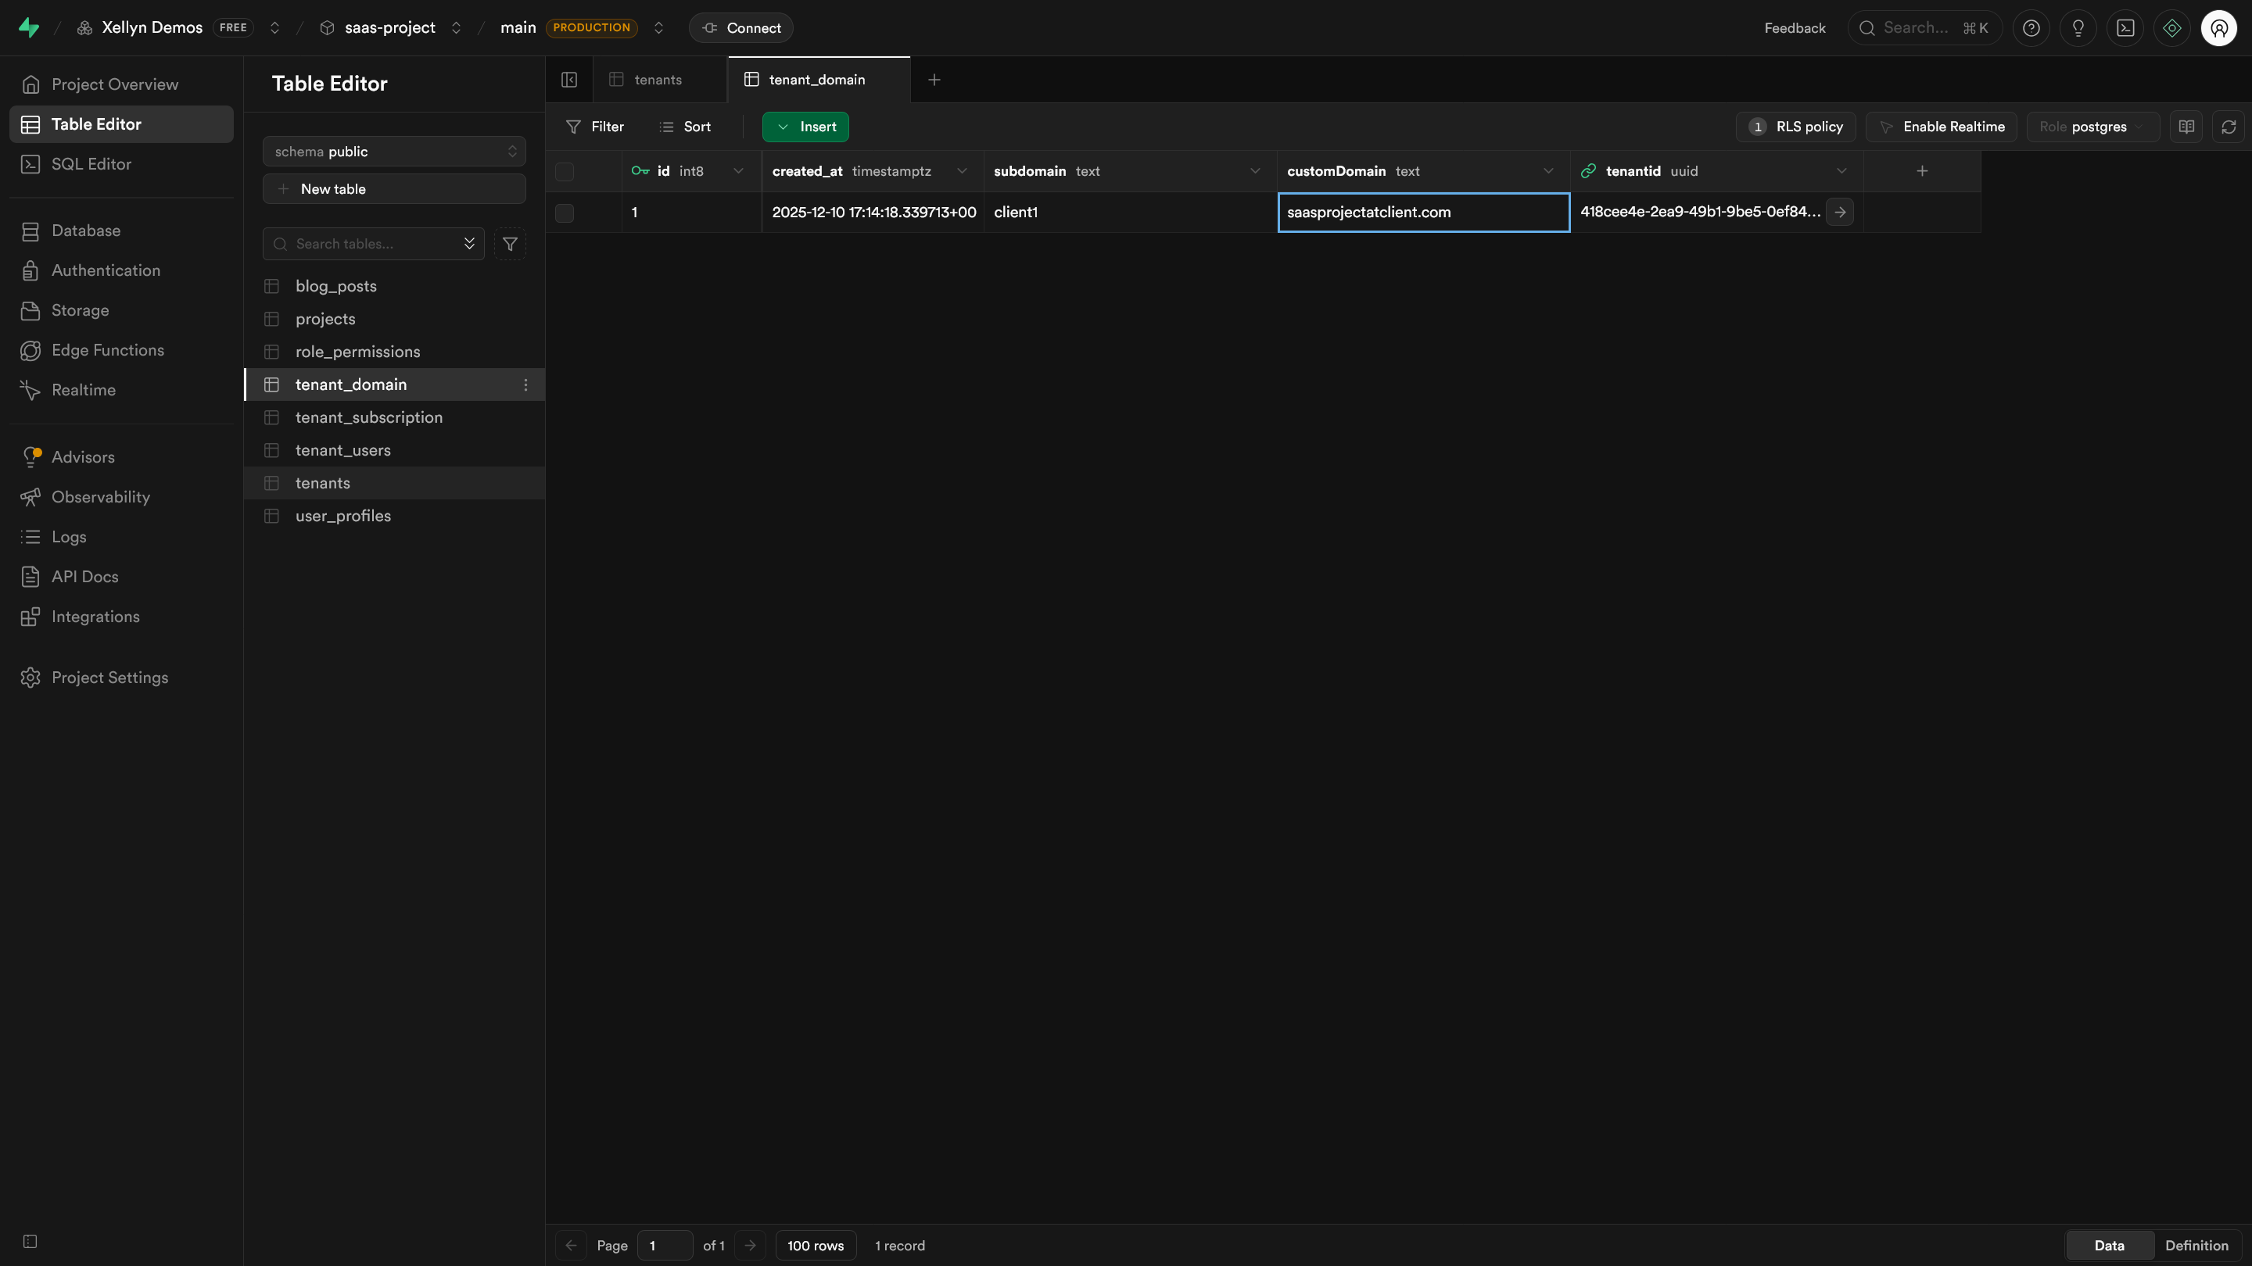Open blog_posts table in list
The height and width of the screenshot is (1266, 2252).
point(394,286)
